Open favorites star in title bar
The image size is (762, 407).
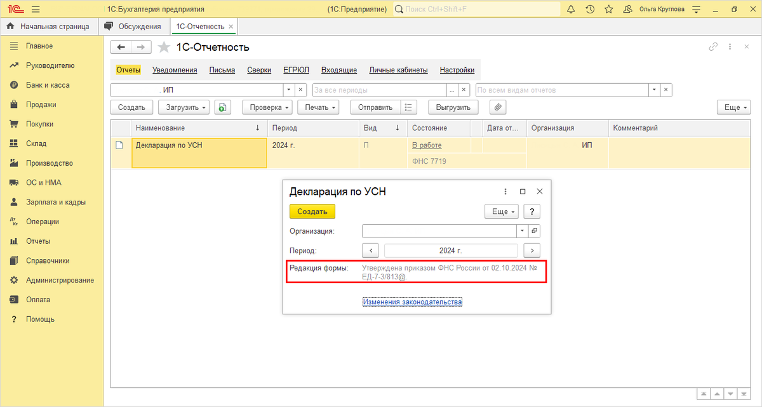point(608,10)
